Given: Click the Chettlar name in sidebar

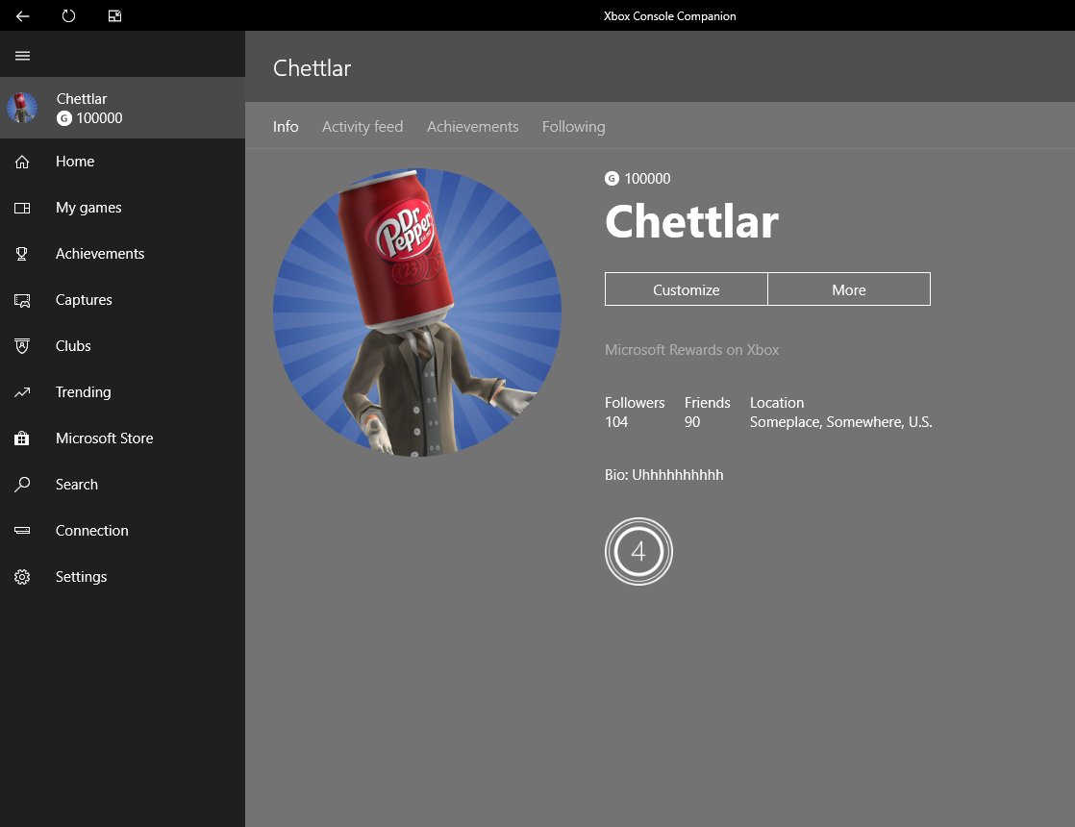Looking at the screenshot, I should point(82,99).
